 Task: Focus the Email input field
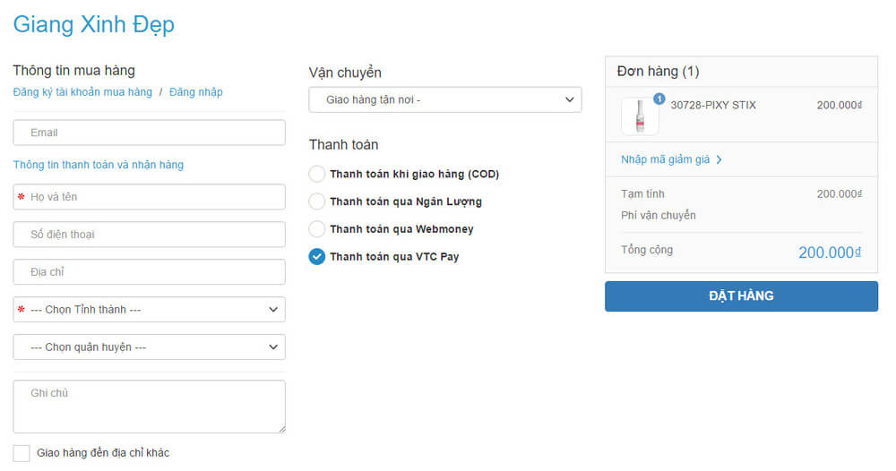[149, 133]
